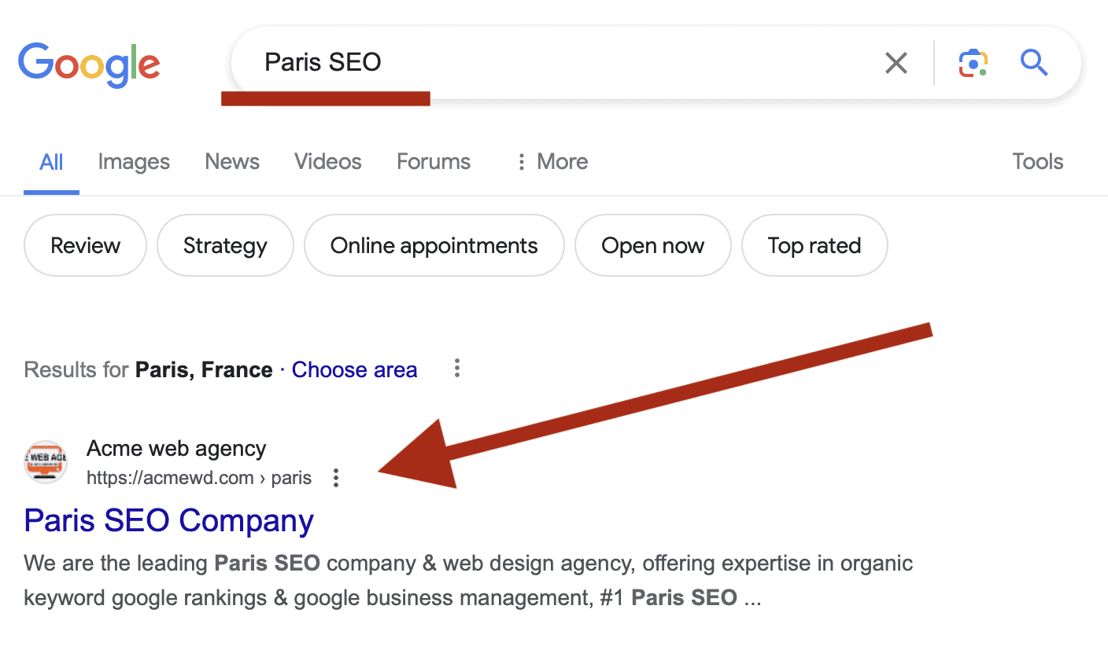
Task: Select the All tab
Action: coord(51,163)
